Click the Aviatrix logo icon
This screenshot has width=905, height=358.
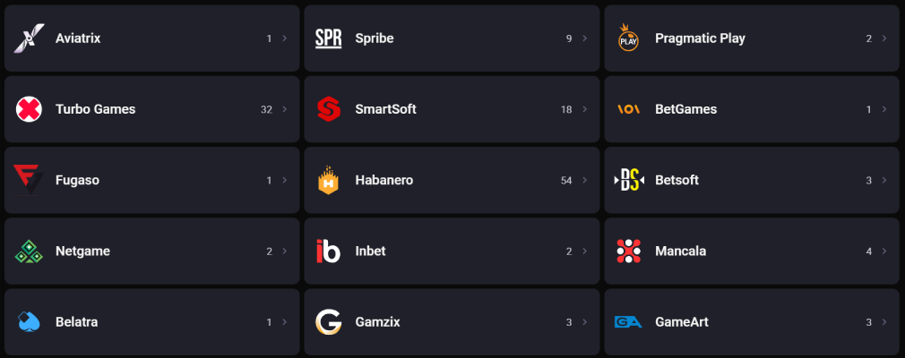[x=29, y=38]
